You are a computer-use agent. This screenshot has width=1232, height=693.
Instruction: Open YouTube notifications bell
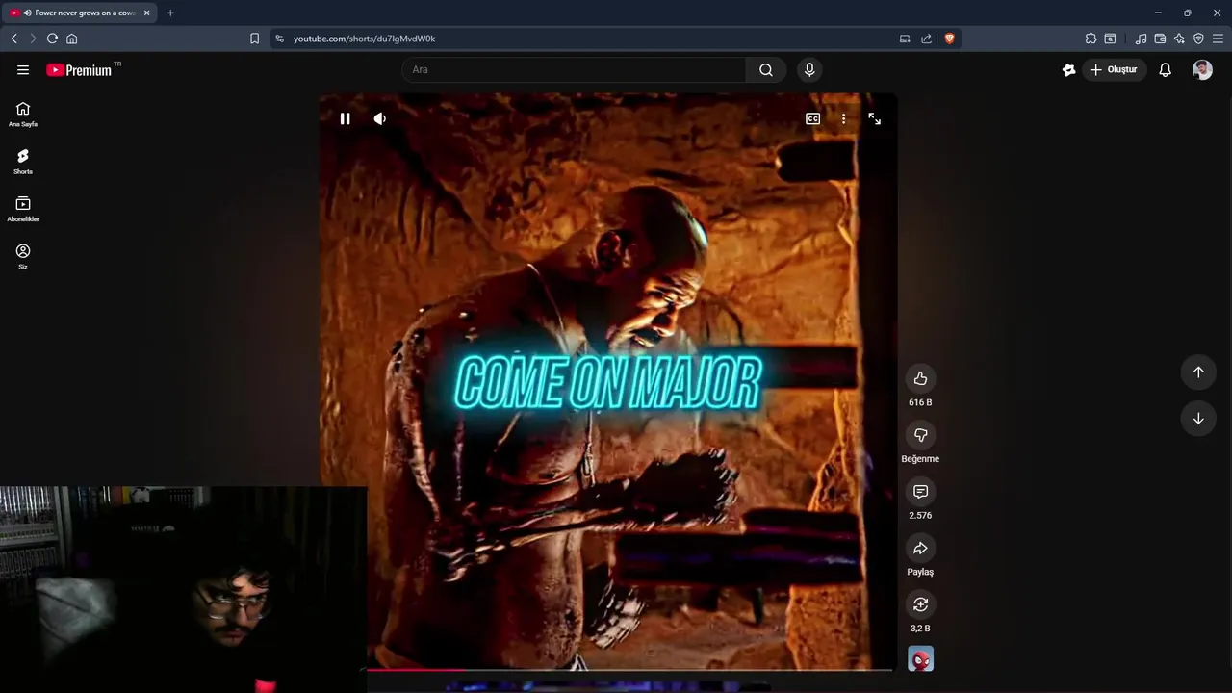1165,69
